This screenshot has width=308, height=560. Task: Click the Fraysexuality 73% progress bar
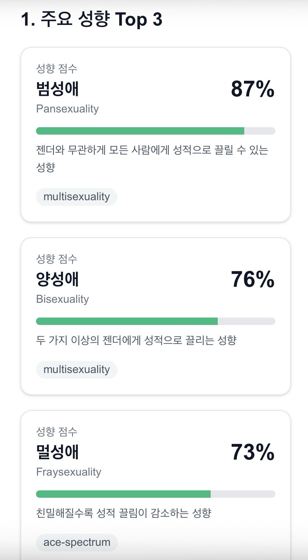(156, 494)
